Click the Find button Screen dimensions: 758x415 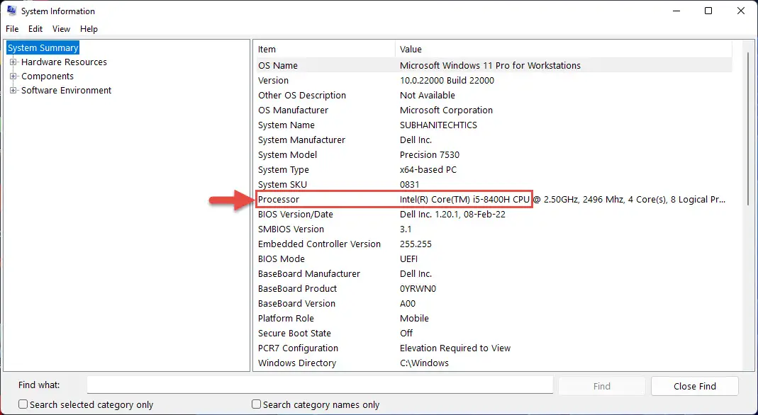click(602, 386)
